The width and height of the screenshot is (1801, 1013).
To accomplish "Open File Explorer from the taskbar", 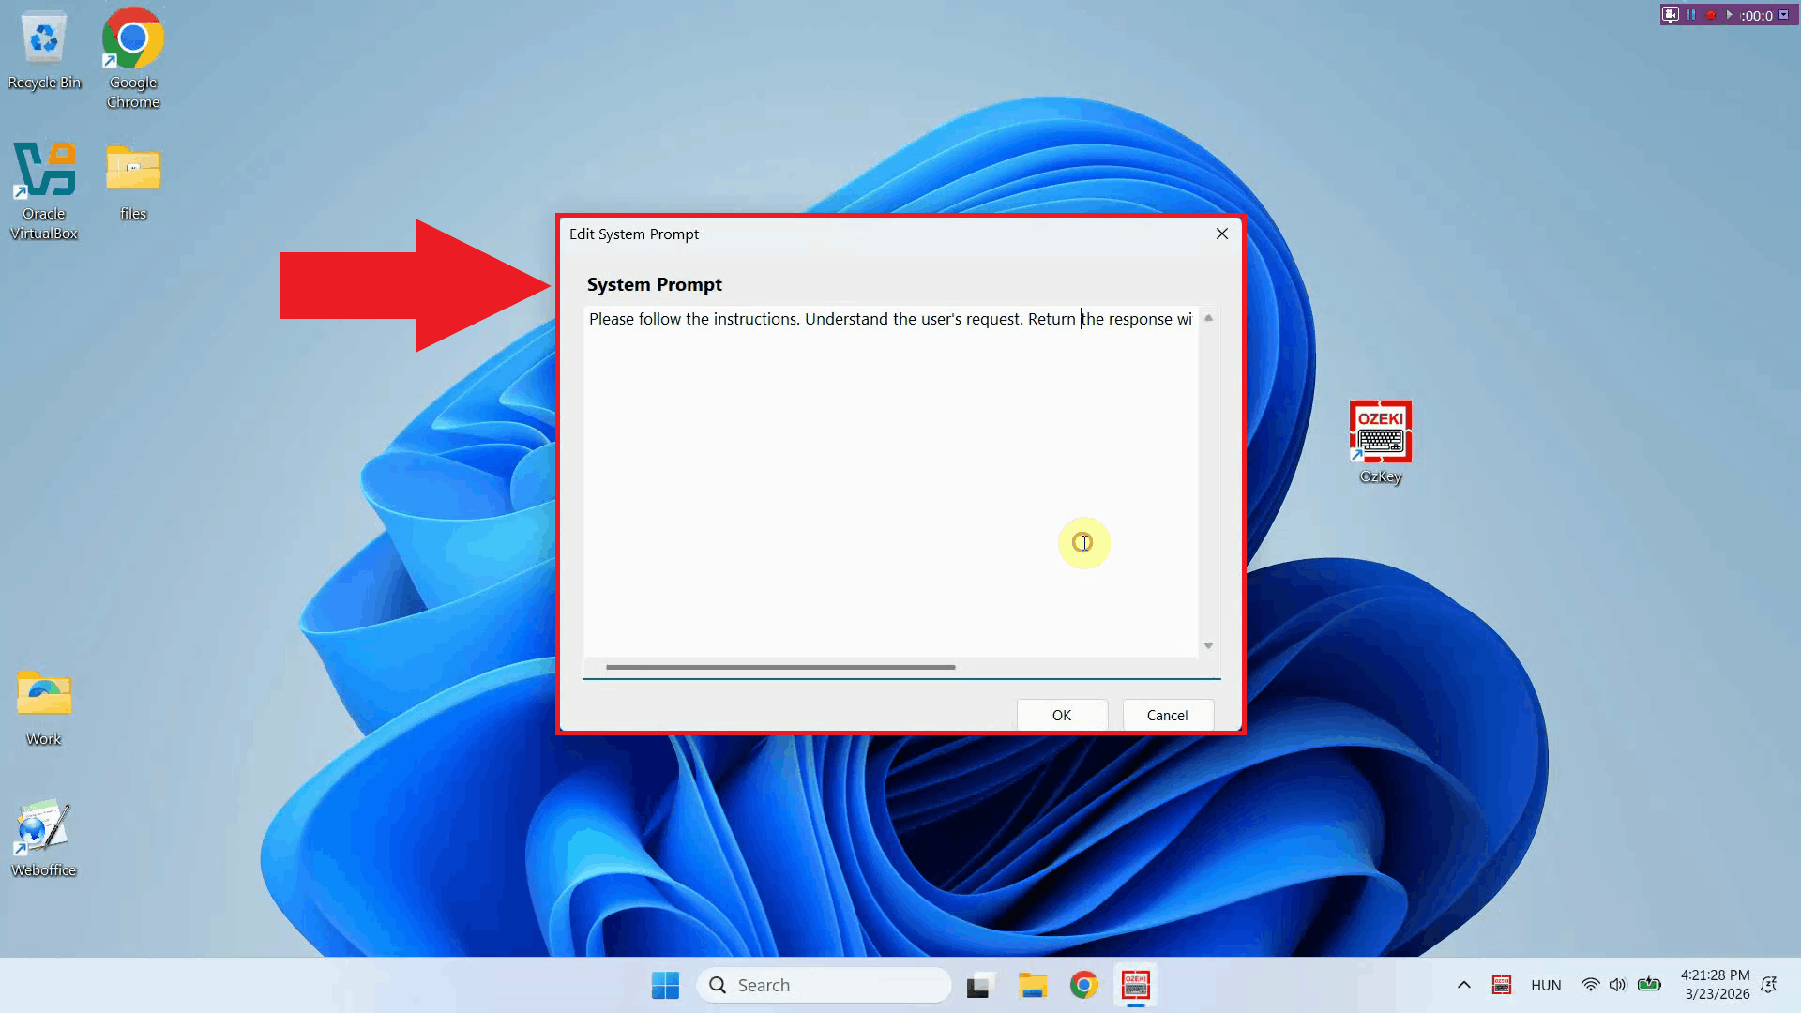I will [1033, 985].
